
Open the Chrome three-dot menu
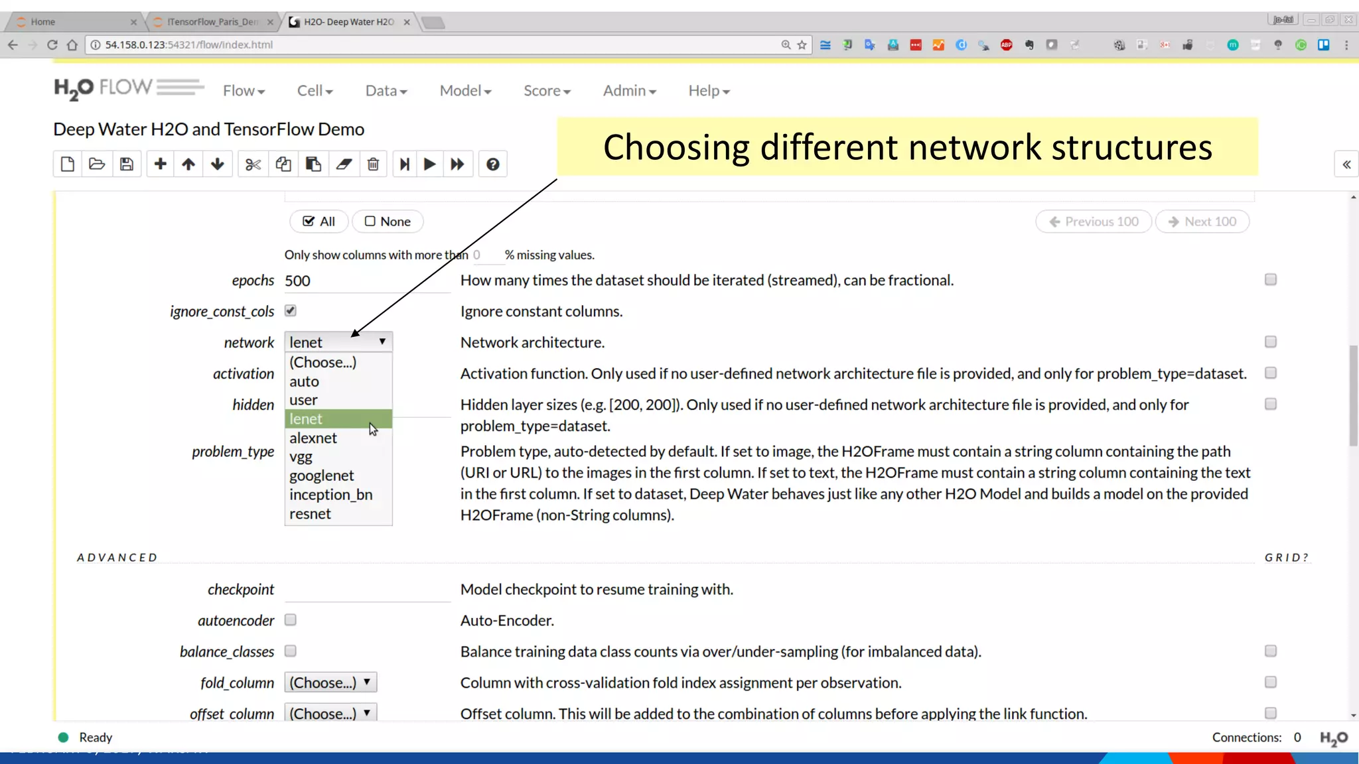[1346, 45]
